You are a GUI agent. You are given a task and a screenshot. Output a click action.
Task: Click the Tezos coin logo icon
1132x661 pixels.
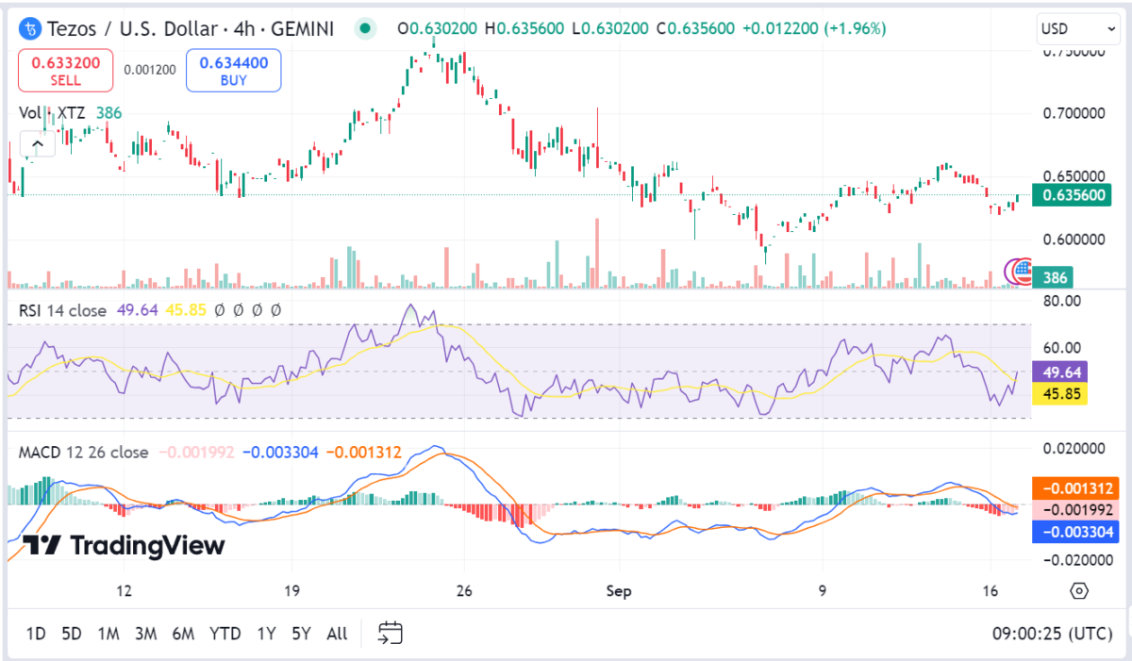pyautogui.click(x=31, y=29)
